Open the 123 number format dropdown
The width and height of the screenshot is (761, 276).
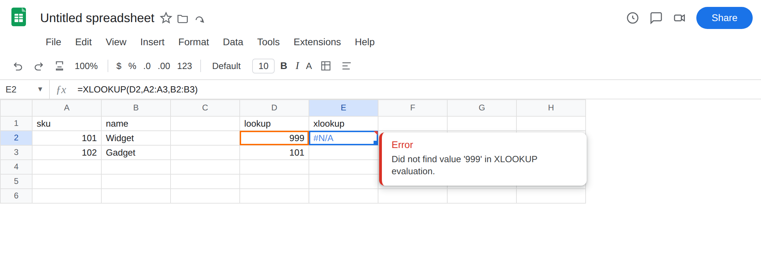(184, 66)
